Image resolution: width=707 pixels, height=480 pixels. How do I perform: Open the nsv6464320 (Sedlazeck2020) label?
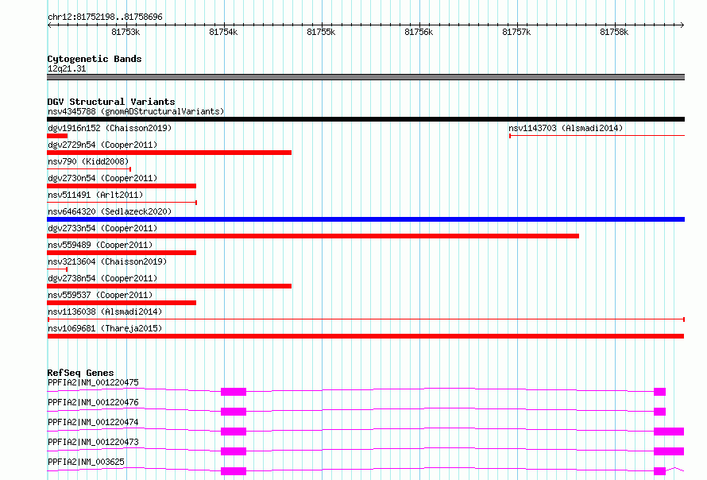(x=110, y=211)
